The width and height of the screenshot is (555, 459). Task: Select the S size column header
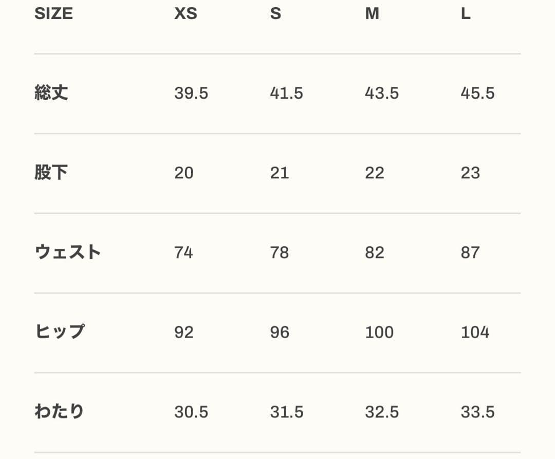(x=275, y=14)
